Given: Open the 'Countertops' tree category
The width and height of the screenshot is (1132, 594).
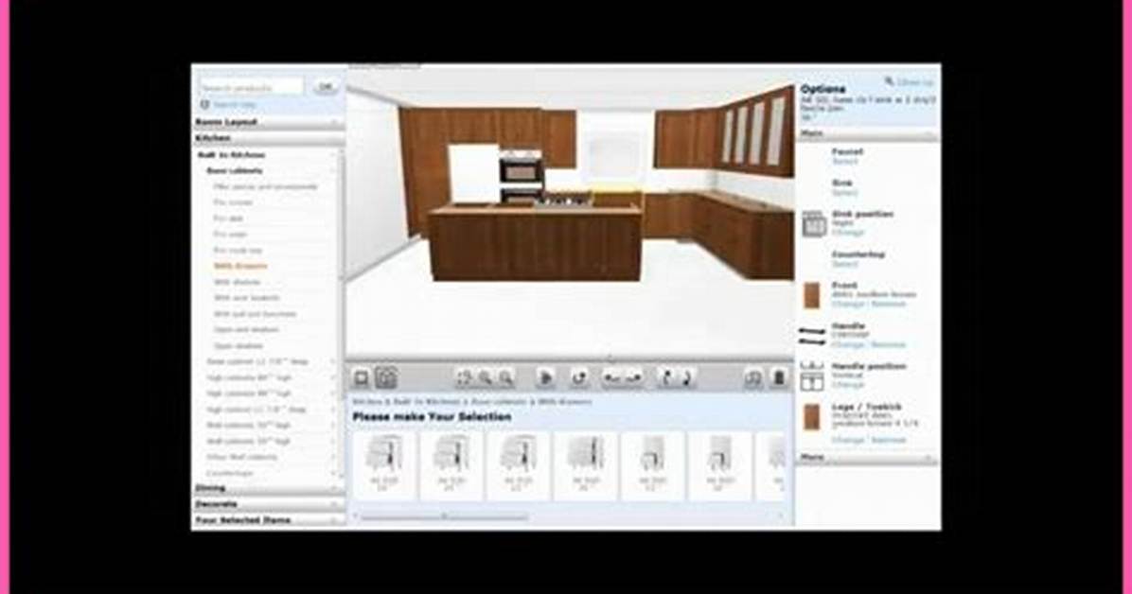Looking at the screenshot, I should (x=230, y=473).
